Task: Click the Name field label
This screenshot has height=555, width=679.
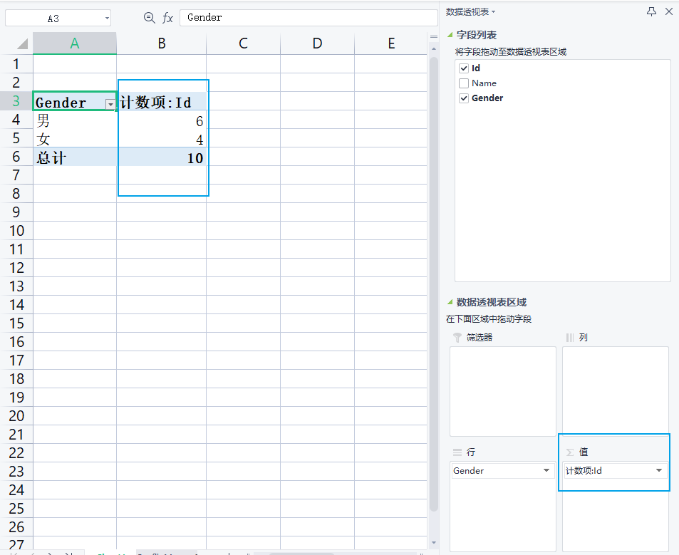Action: click(x=484, y=83)
